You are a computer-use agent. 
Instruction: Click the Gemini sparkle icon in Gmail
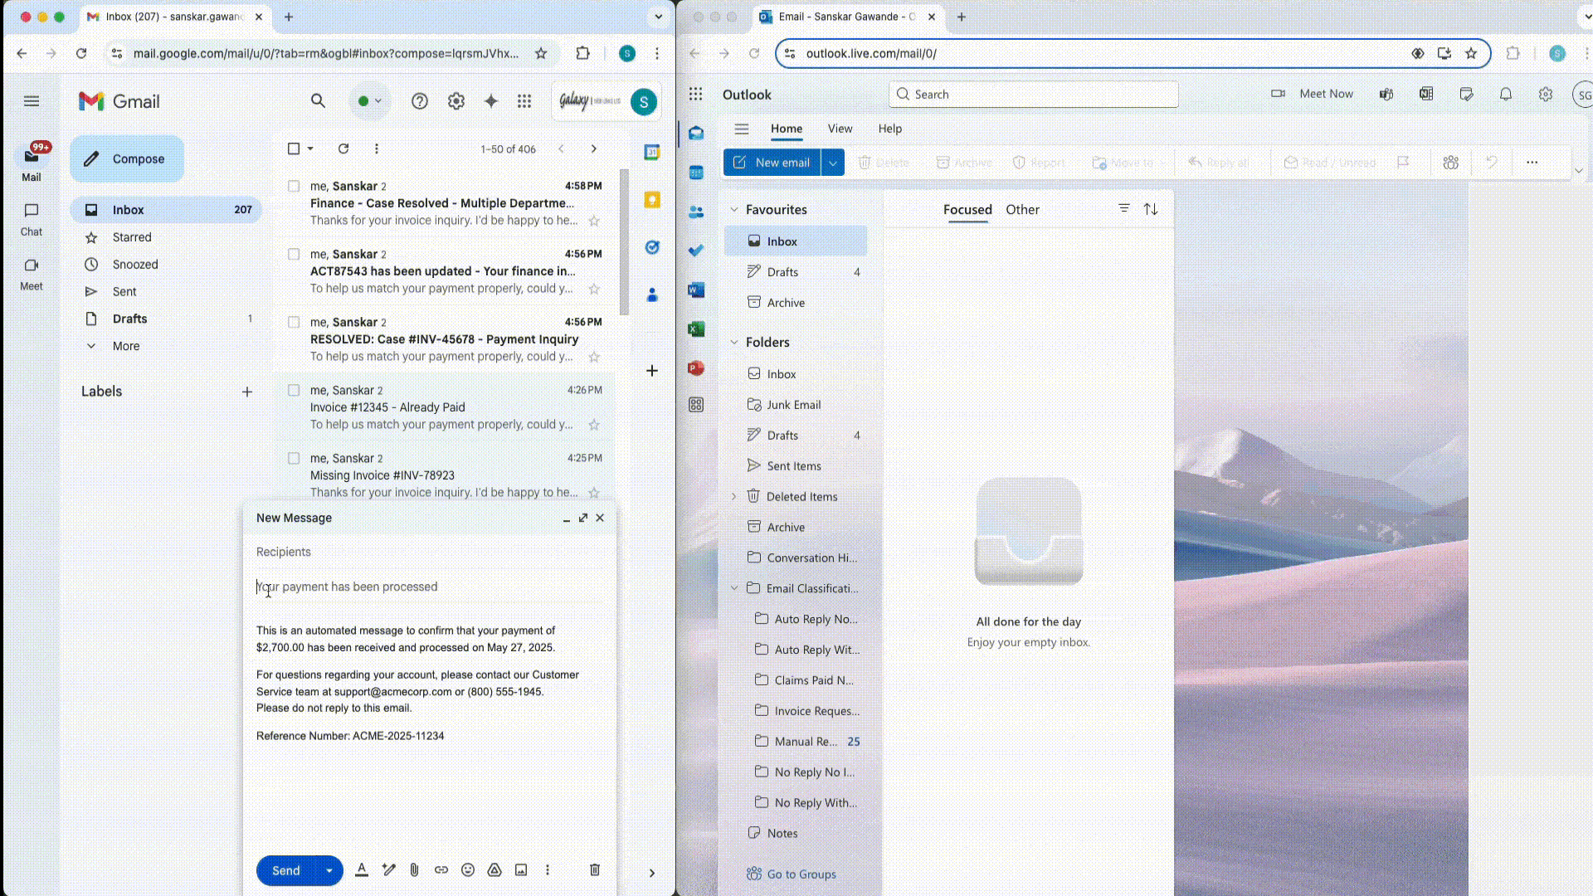[491, 101]
